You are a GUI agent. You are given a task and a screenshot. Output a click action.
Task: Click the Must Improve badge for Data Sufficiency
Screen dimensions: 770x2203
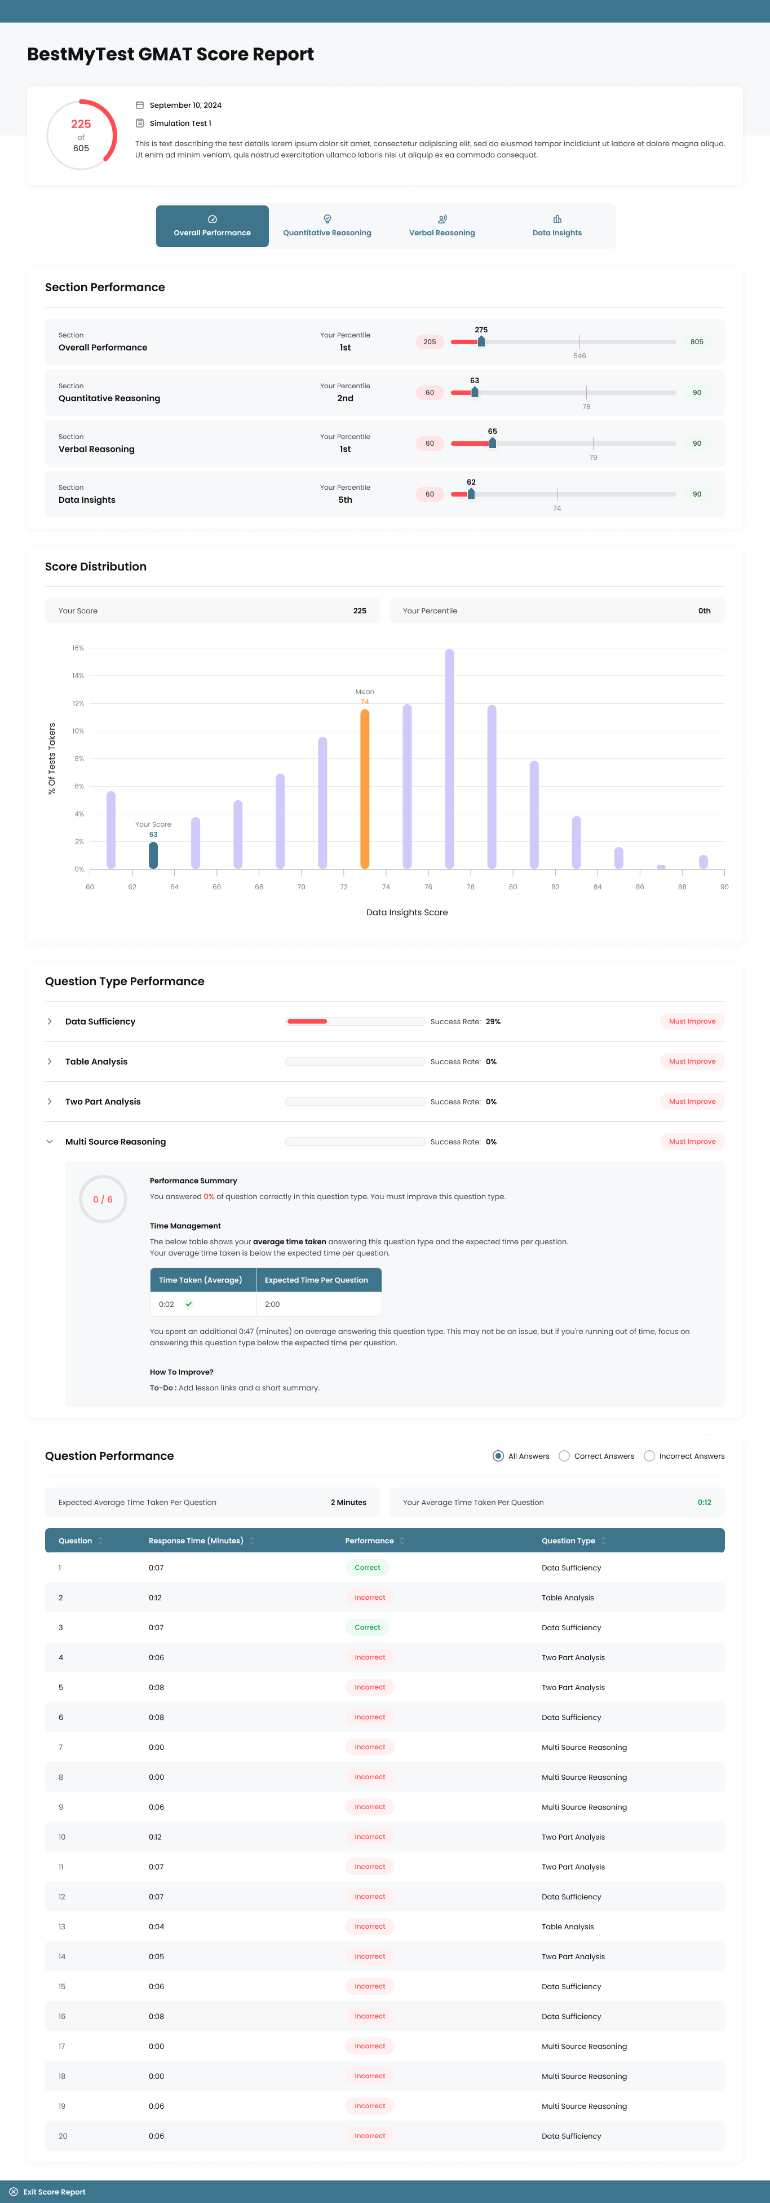tap(692, 1021)
